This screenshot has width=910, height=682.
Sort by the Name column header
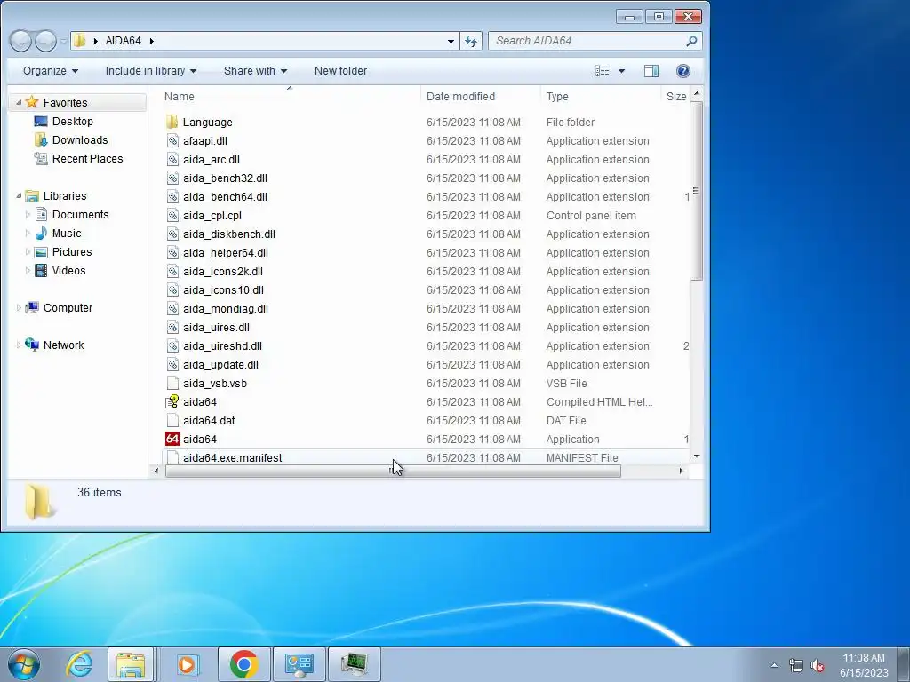(289, 96)
